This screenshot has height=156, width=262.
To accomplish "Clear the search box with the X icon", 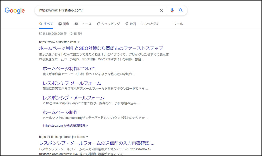I will (161, 10).
